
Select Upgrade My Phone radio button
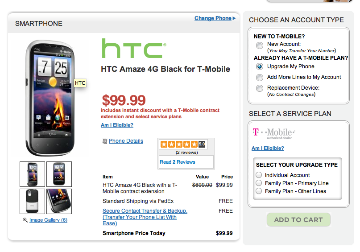(x=260, y=66)
